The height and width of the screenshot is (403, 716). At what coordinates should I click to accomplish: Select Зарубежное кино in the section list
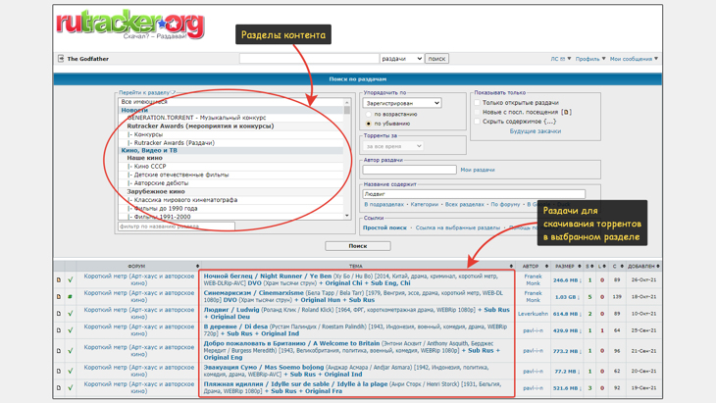tap(230, 191)
